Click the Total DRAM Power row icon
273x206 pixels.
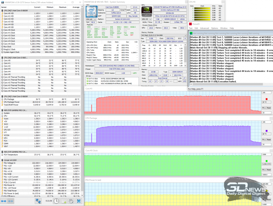pyautogui.click(x=2, y=105)
